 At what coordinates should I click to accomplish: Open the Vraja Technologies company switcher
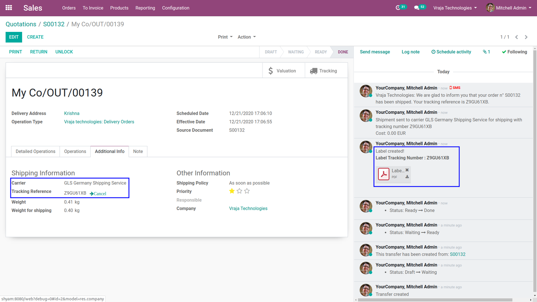pos(455,8)
